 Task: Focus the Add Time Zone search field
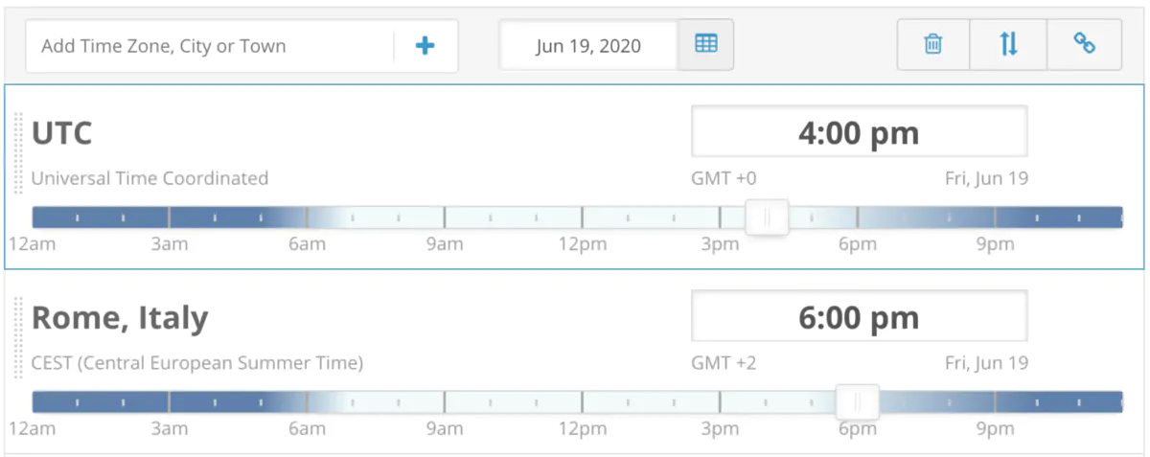pyautogui.click(x=211, y=46)
